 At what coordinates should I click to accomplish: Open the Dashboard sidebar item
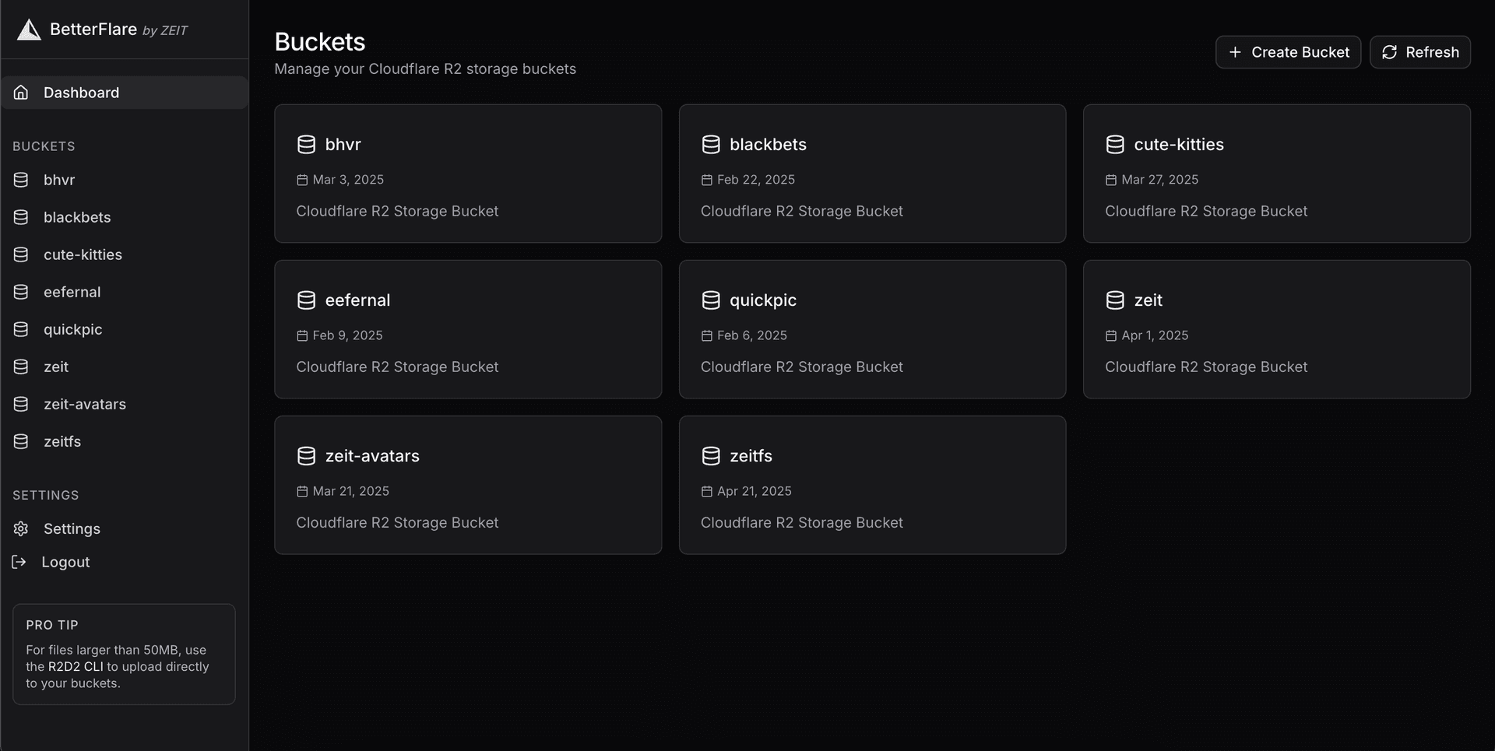(x=125, y=93)
